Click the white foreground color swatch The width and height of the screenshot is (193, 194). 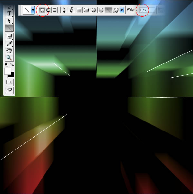[8, 71]
